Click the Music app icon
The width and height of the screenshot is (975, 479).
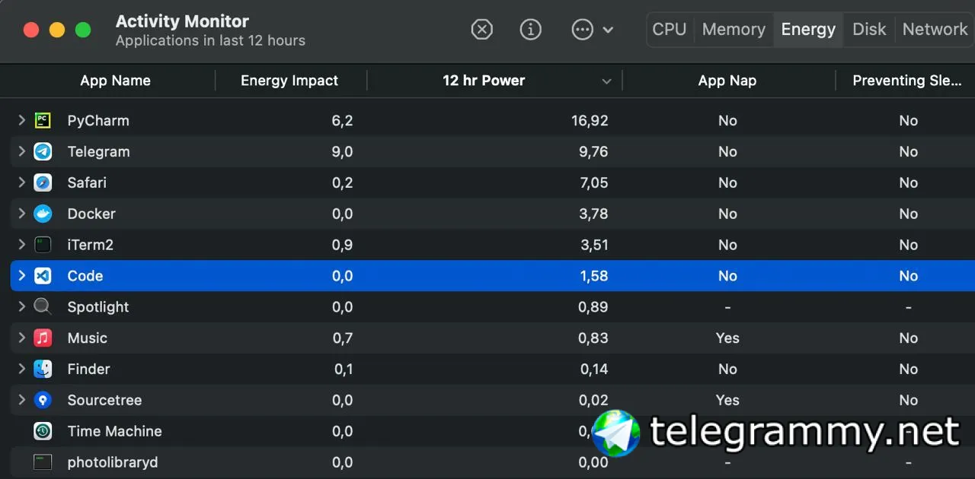[43, 338]
